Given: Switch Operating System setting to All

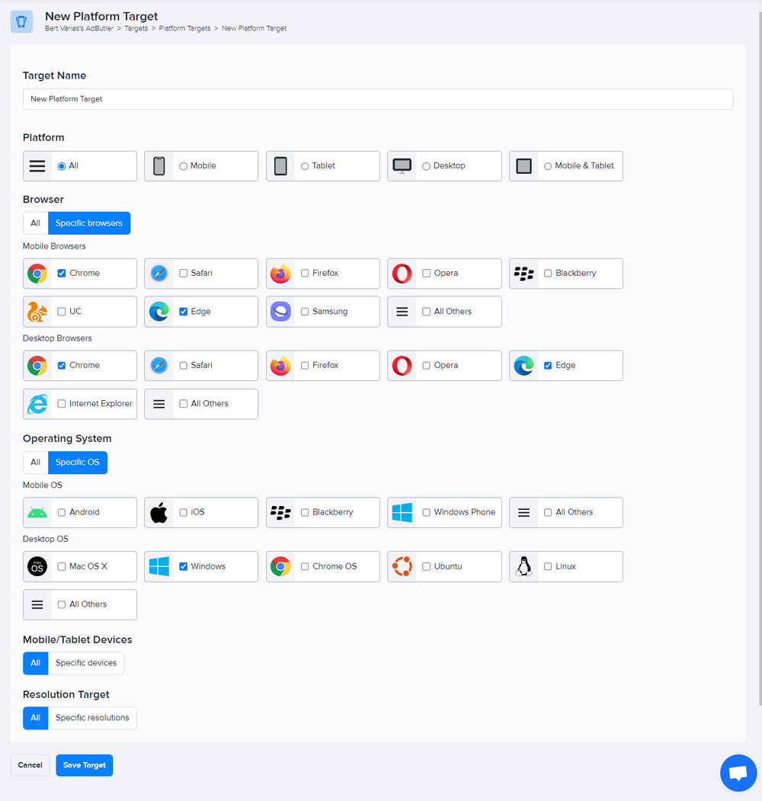Looking at the screenshot, I should (x=35, y=463).
